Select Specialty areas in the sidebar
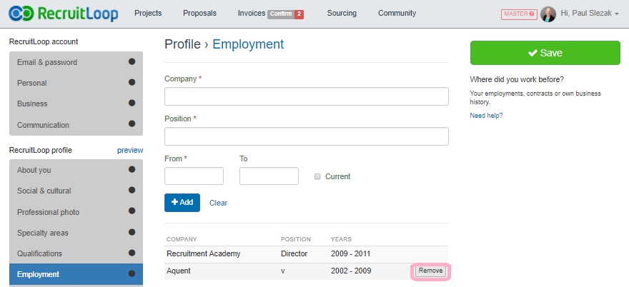The width and height of the screenshot is (629, 287). click(x=76, y=233)
